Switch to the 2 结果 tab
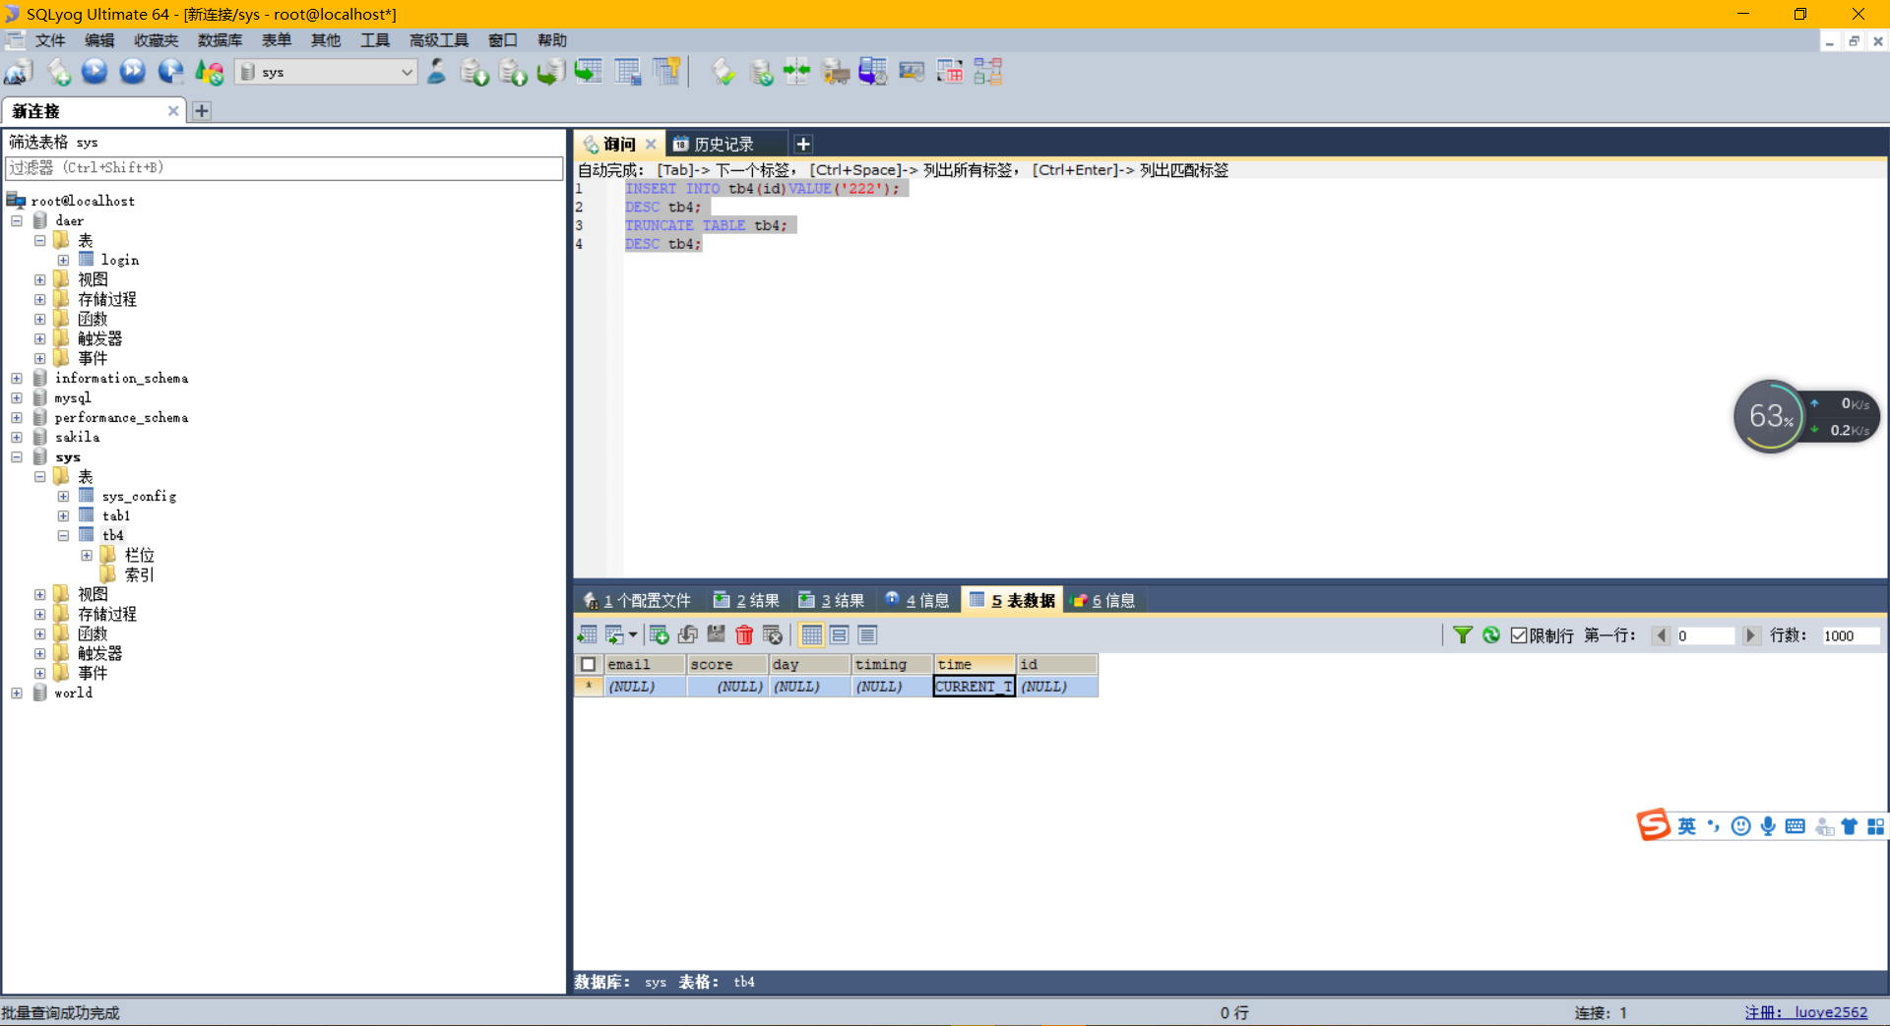 [x=747, y=600]
